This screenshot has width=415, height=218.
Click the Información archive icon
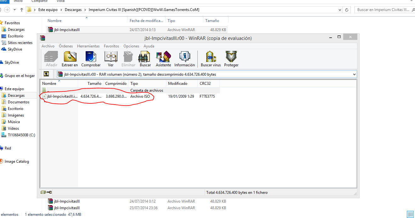point(185,59)
